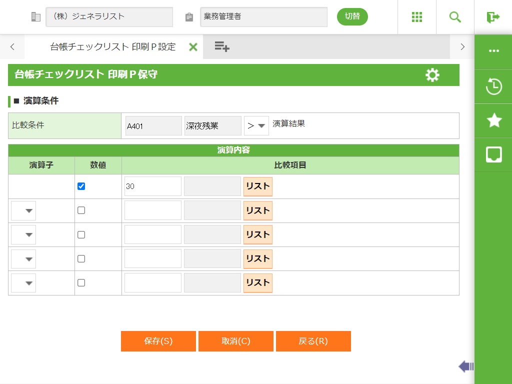Open favorites star in sidebar

click(493, 120)
